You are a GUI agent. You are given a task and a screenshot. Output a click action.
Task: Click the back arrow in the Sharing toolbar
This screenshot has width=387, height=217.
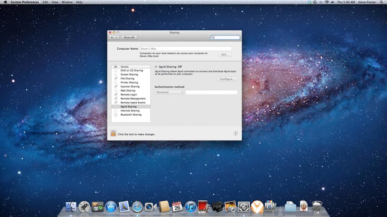tap(111, 37)
